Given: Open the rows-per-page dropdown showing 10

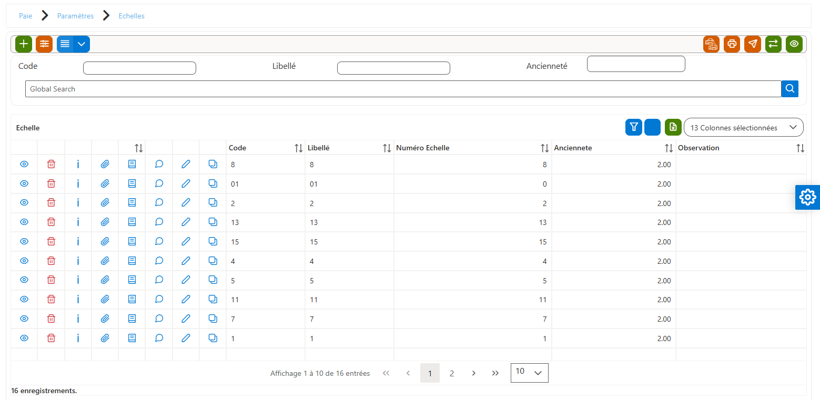Looking at the screenshot, I should [x=529, y=373].
